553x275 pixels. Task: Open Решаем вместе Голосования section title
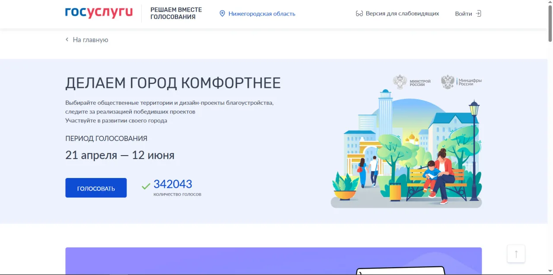click(x=176, y=13)
